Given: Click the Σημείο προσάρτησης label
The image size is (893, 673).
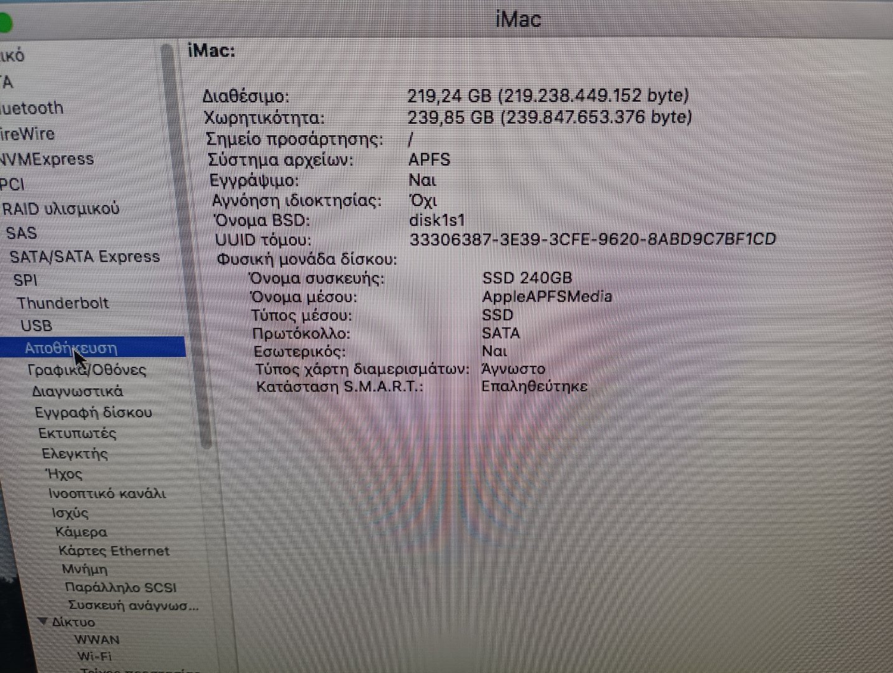Looking at the screenshot, I should click(x=295, y=139).
